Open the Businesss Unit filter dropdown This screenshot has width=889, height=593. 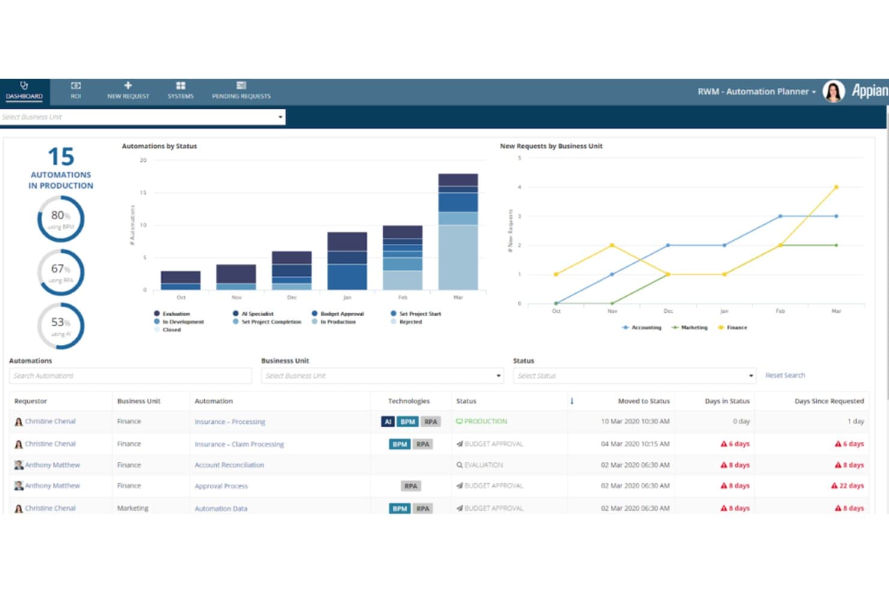pyautogui.click(x=382, y=376)
